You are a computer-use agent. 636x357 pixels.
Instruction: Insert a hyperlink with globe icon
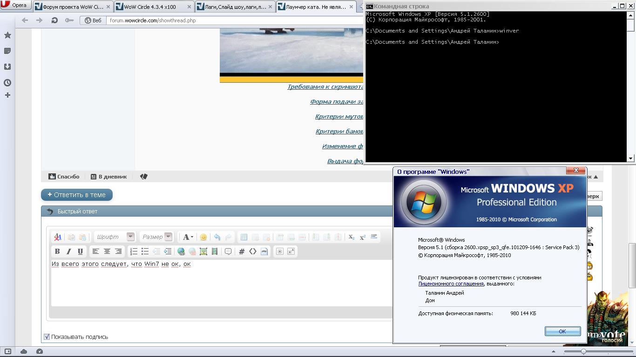pyautogui.click(x=181, y=251)
